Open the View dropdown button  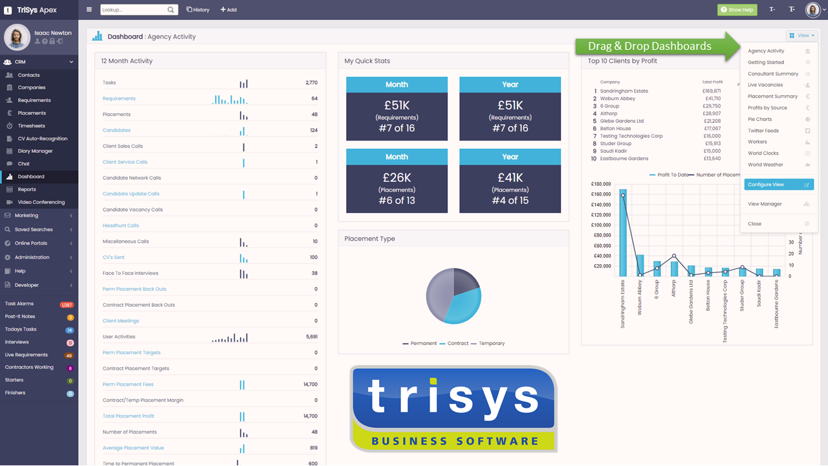point(801,36)
